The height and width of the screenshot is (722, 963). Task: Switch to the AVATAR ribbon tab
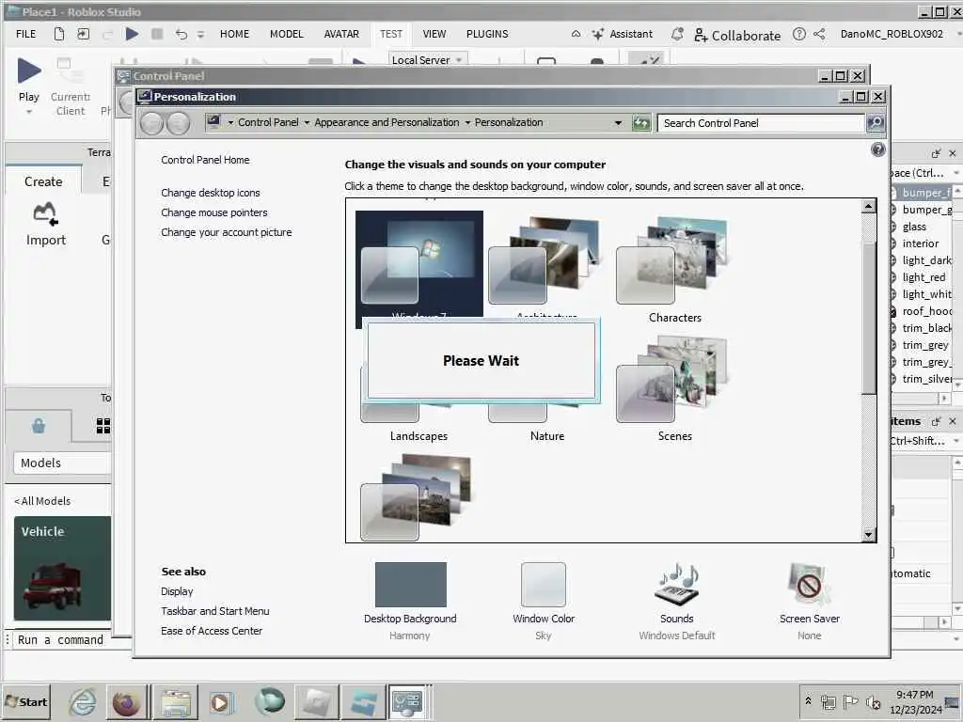tap(341, 35)
